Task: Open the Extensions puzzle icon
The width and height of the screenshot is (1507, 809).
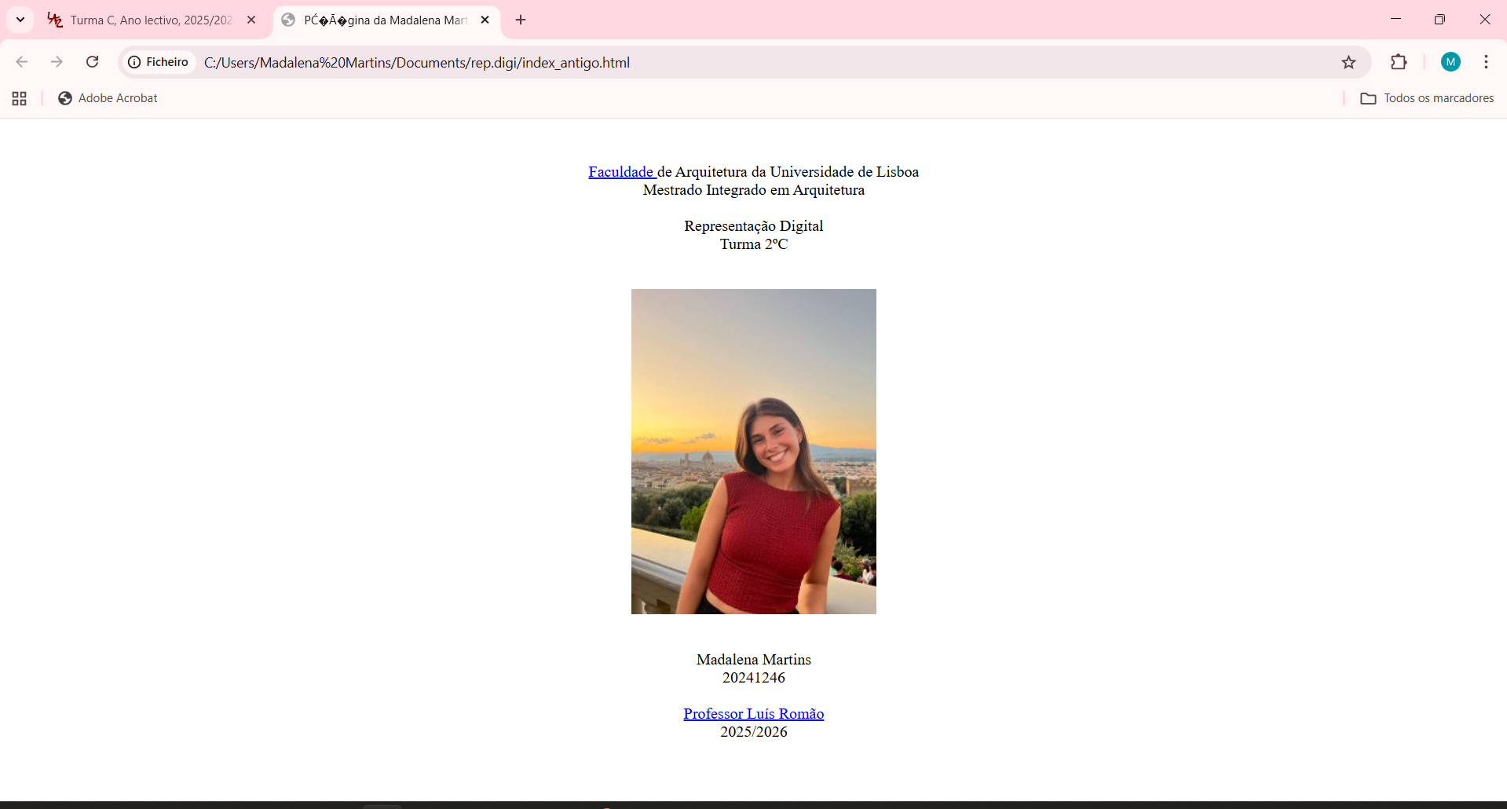Action: pyautogui.click(x=1399, y=62)
